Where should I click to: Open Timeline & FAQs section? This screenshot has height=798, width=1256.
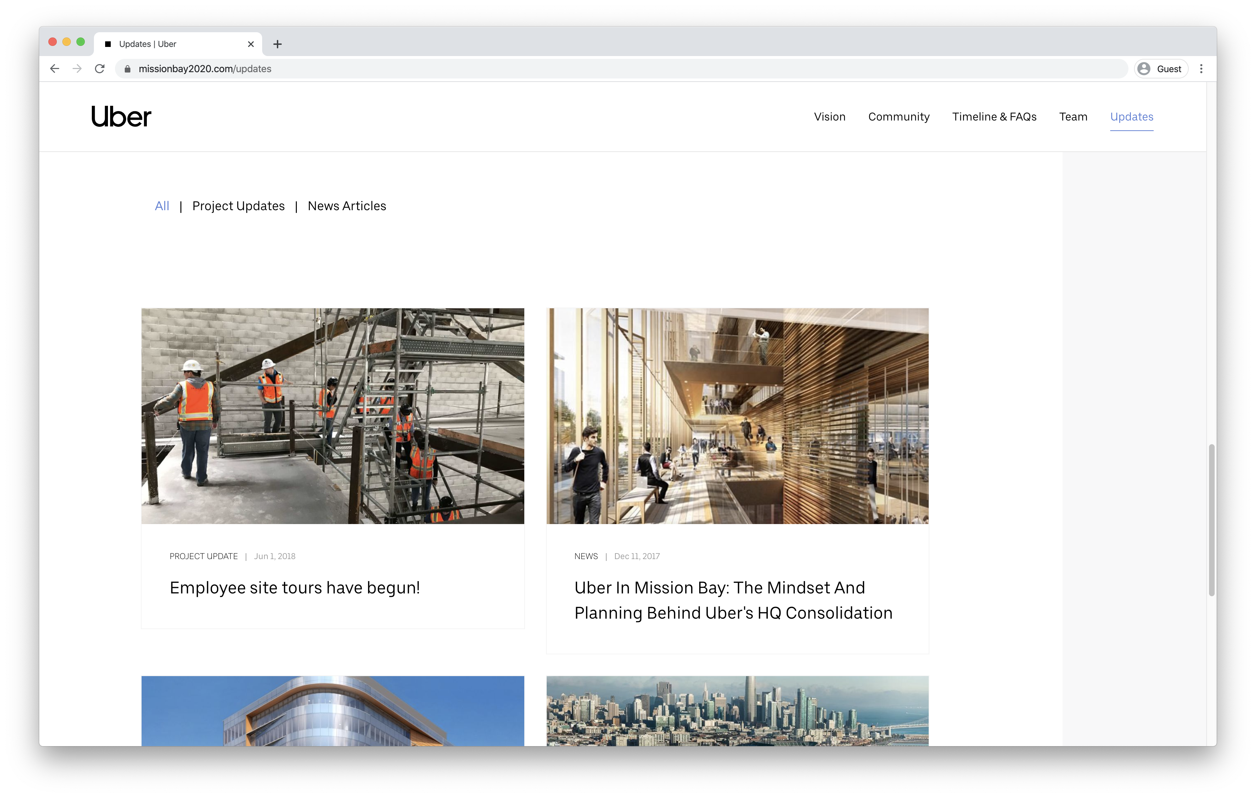point(994,117)
